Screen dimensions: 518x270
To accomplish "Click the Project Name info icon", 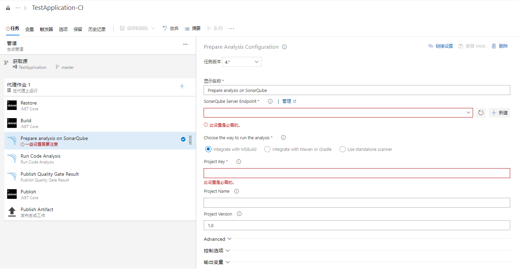I will point(237,191).
